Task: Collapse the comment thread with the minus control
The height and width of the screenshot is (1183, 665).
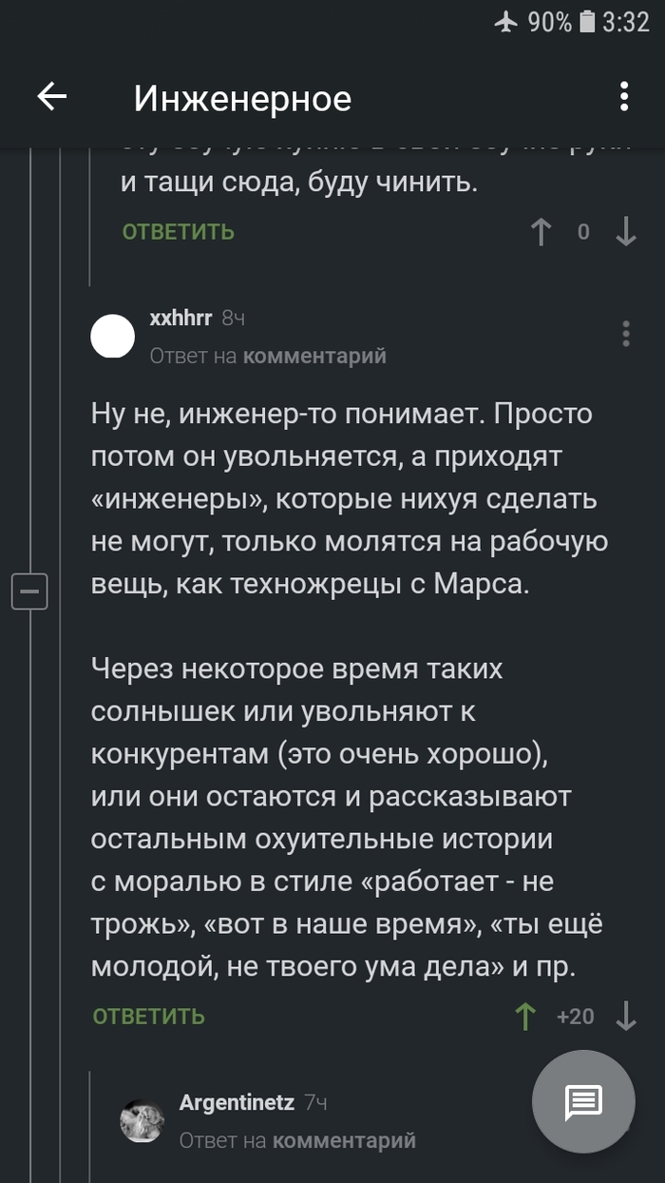Action: [29, 591]
